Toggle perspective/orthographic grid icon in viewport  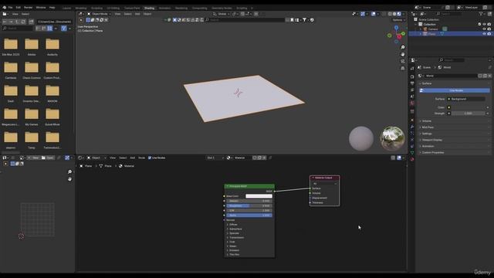coord(403,68)
